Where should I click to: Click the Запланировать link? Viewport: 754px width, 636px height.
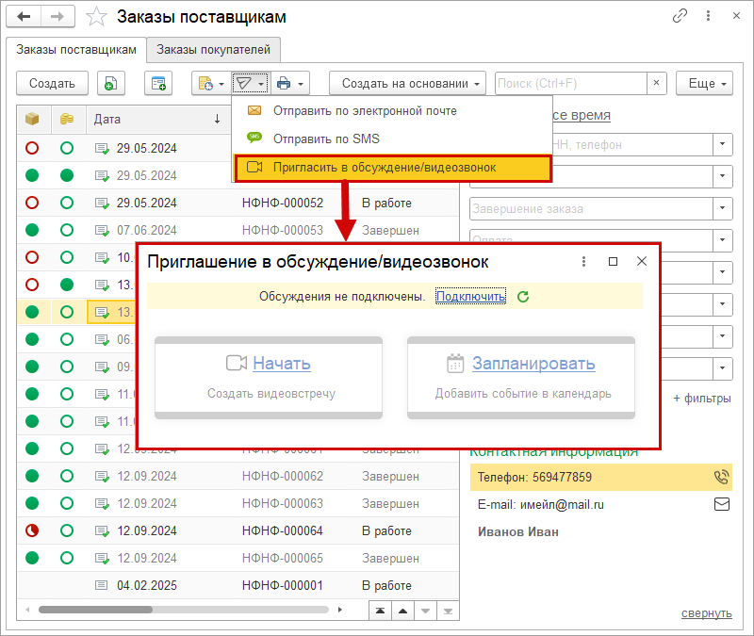pos(533,364)
